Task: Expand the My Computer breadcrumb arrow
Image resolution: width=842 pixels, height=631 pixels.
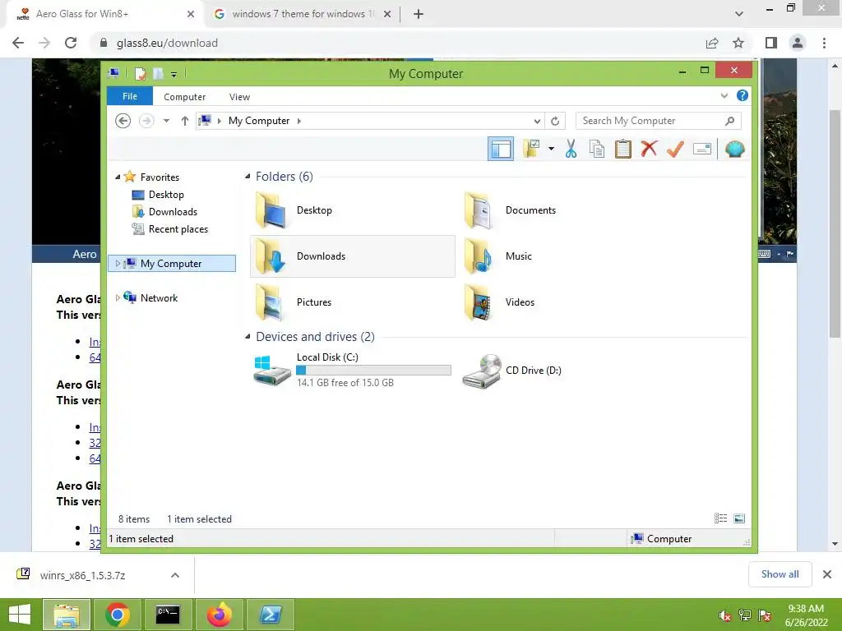Action: click(299, 122)
